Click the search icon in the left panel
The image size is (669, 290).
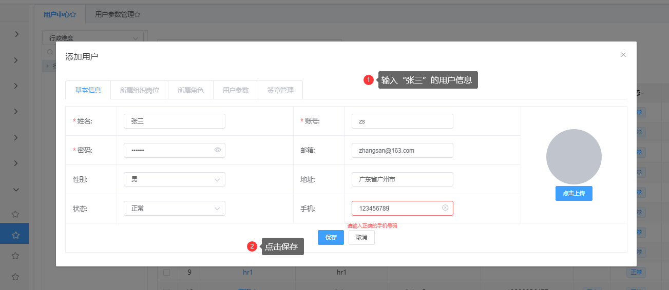pos(50,52)
